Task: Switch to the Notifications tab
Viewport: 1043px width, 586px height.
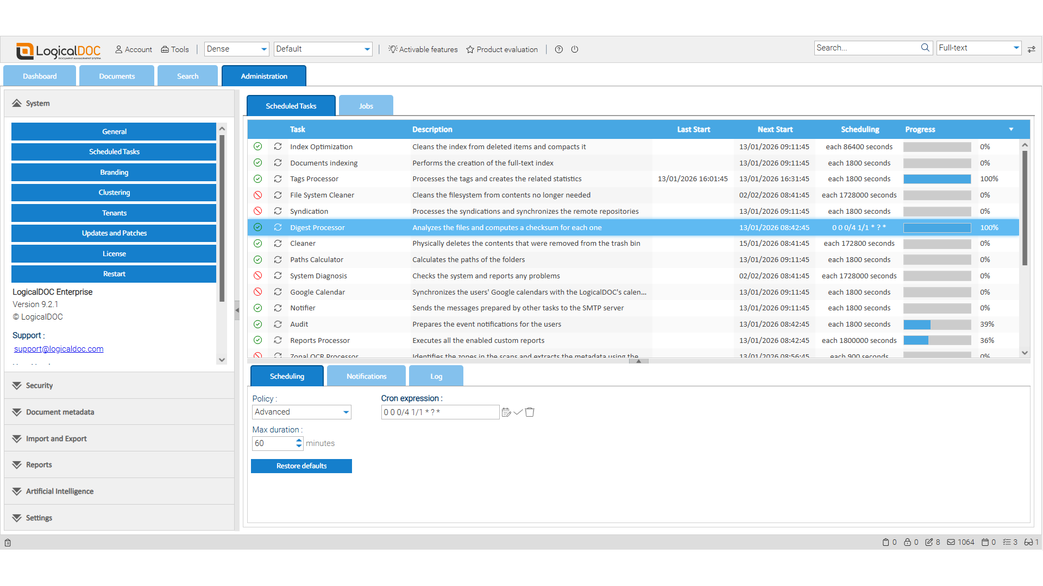Action: pos(366,375)
